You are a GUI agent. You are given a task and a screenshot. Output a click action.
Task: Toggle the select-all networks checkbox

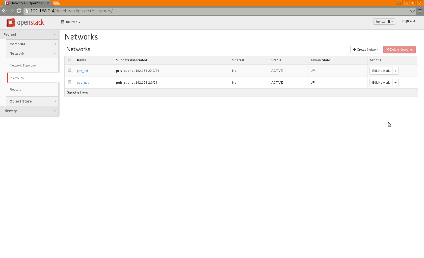tap(70, 60)
